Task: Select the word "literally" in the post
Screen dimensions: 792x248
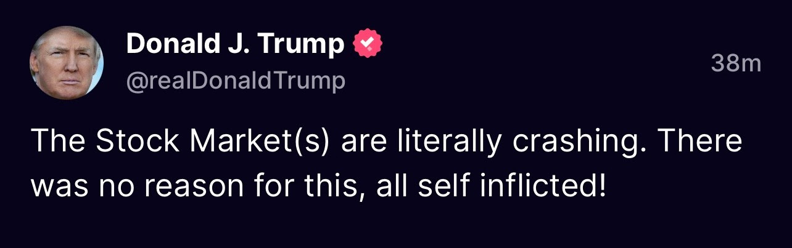Action: 451,143
